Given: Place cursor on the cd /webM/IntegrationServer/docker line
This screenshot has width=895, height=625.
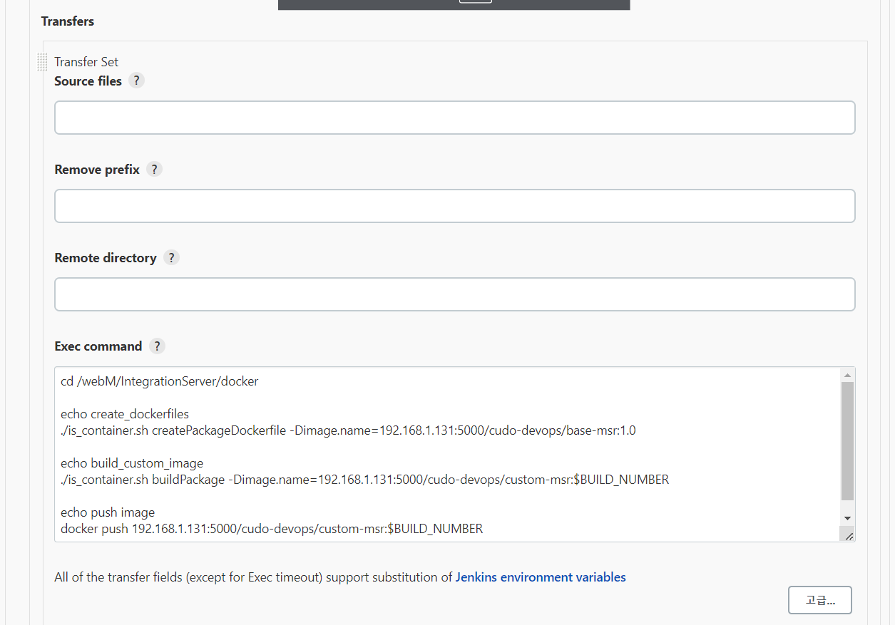Looking at the screenshot, I should pyautogui.click(x=160, y=381).
